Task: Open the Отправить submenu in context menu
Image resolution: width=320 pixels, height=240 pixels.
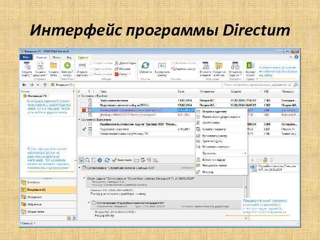Action: point(221,153)
